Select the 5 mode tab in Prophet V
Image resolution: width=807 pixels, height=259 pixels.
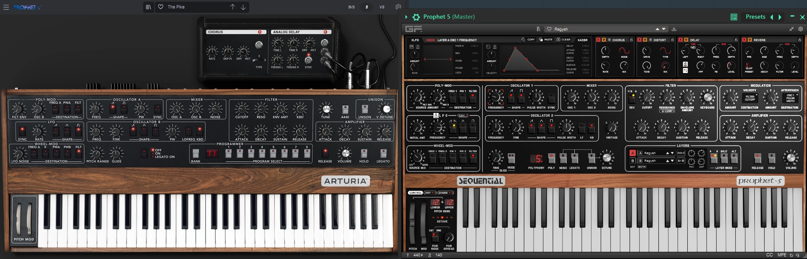(367, 7)
